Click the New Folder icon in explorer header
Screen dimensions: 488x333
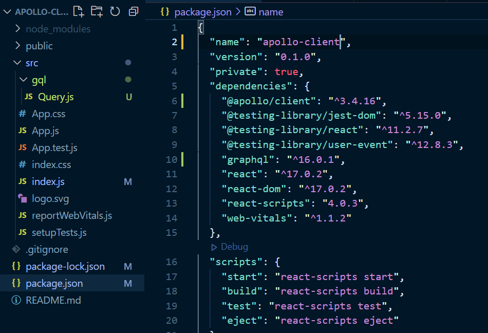pos(97,11)
